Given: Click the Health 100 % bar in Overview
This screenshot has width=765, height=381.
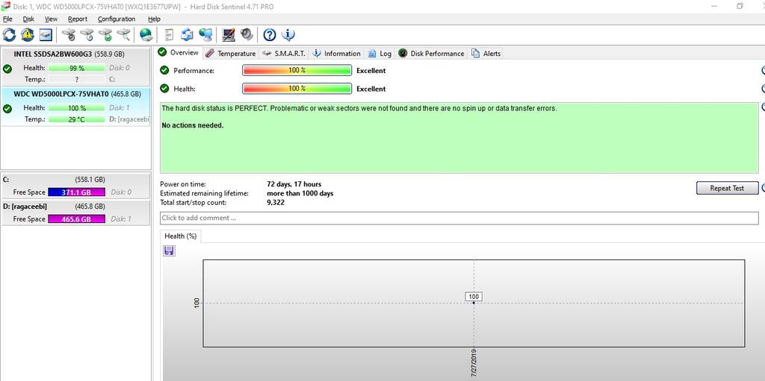Looking at the screenshot, I should click(297, 88).
